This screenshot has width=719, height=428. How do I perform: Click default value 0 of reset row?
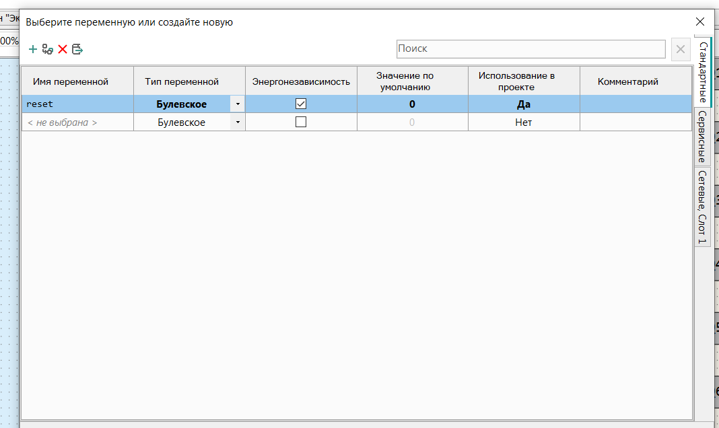tap(413, 104)
